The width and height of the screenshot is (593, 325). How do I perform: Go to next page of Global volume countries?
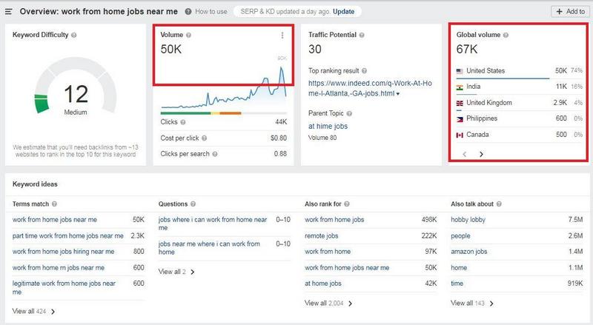click(x=481, y=154)
